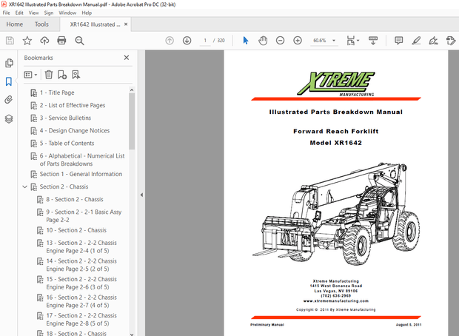The image size is (459, 336).
Task: Open the Attachments paperclip panel
Action: pyautogui.click(x=9, y=100)
